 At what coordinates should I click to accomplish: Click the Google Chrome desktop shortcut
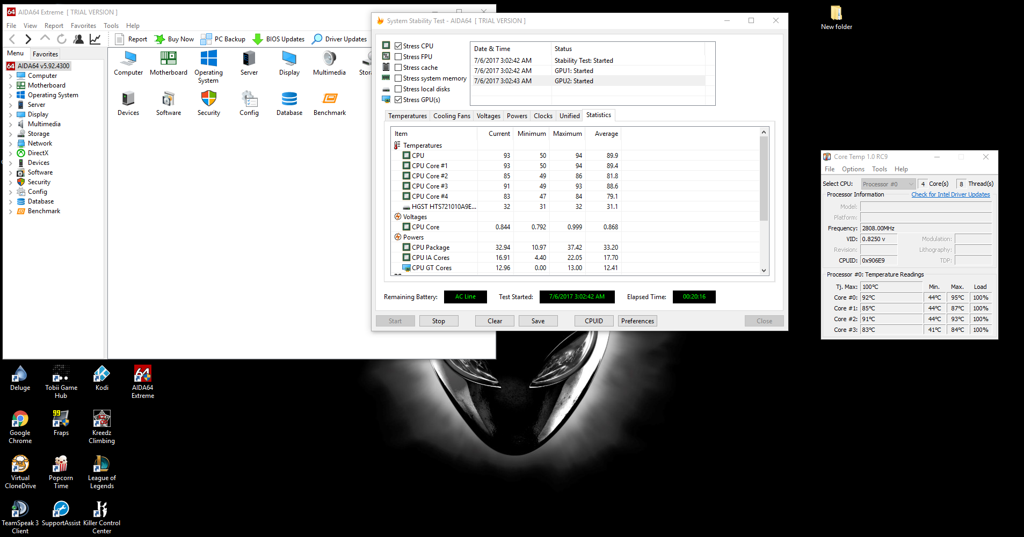[x=20, y=427]
